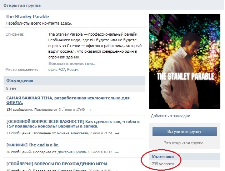
Task: Click location офис 427, Россия
Action: click(64, 69)
